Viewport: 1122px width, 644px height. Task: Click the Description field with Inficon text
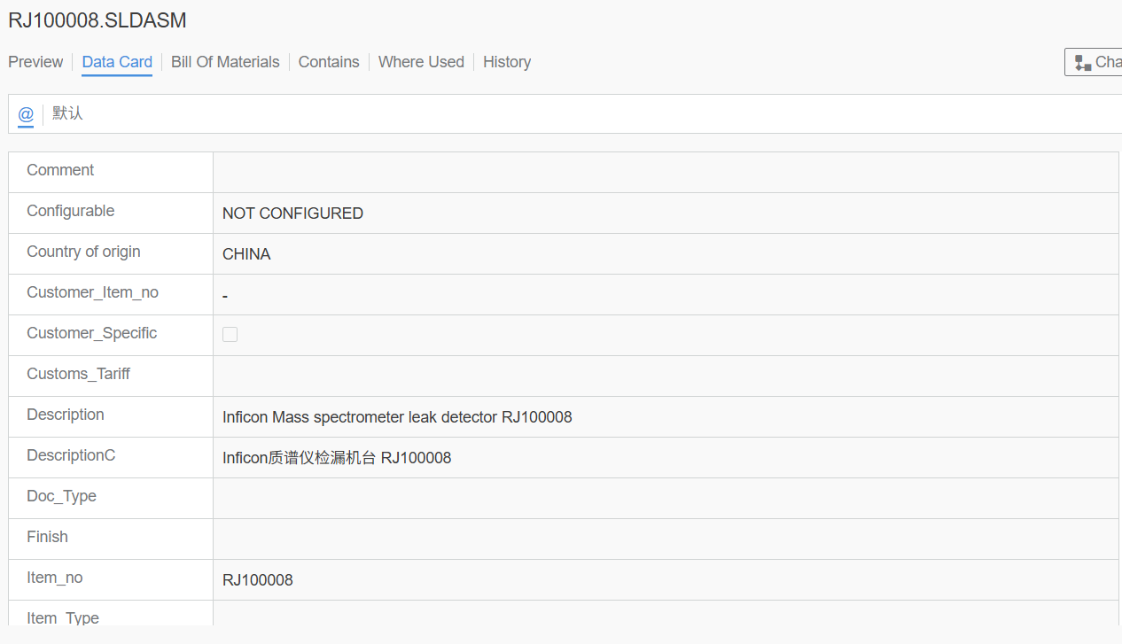(x=397, y=417)
